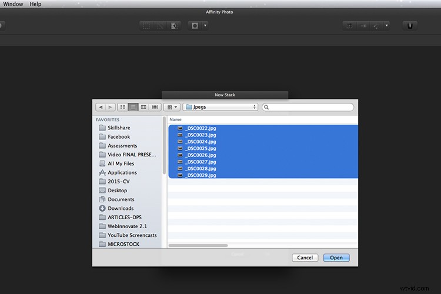Screen dimensions: 441x294
Task: Open the toolbar dropdown arrow beside mask icon
Action: (205, 26)
